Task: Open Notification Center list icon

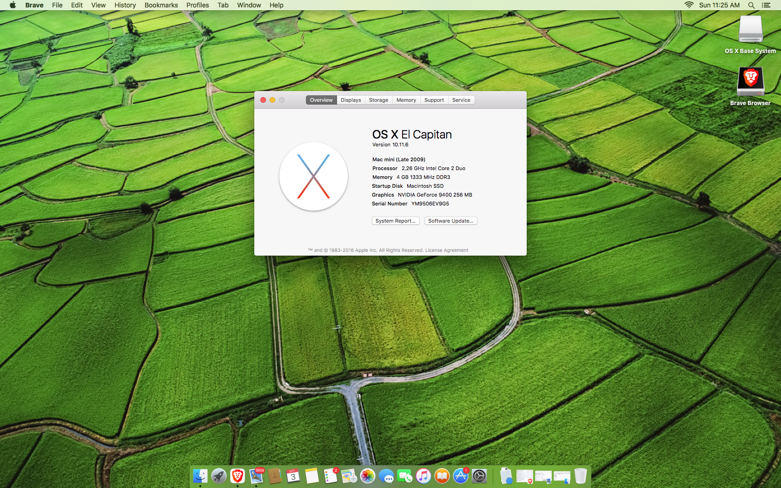Action: point(766,5)
